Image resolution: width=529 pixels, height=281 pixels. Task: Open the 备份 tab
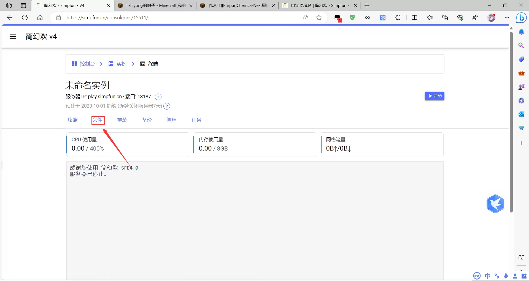coord(147,120)
